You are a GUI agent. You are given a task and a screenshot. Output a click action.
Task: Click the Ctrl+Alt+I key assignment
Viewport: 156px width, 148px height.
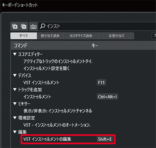[x=107, y=97]
